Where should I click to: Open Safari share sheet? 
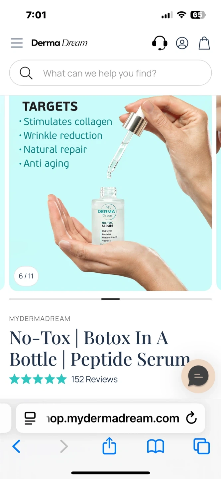[109, 446]
